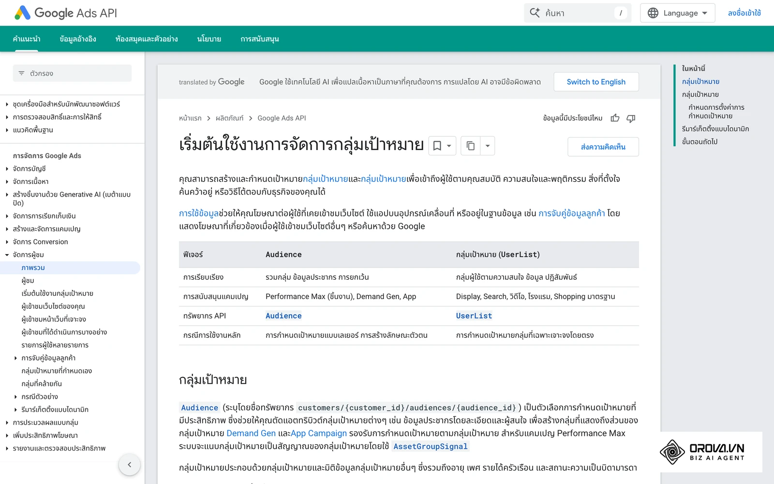Expand รายงานและตรวจสอบประสิทธิภาพ section
Image resolution: width=774 pixels, height=484 pixels.
click(7, 449)
